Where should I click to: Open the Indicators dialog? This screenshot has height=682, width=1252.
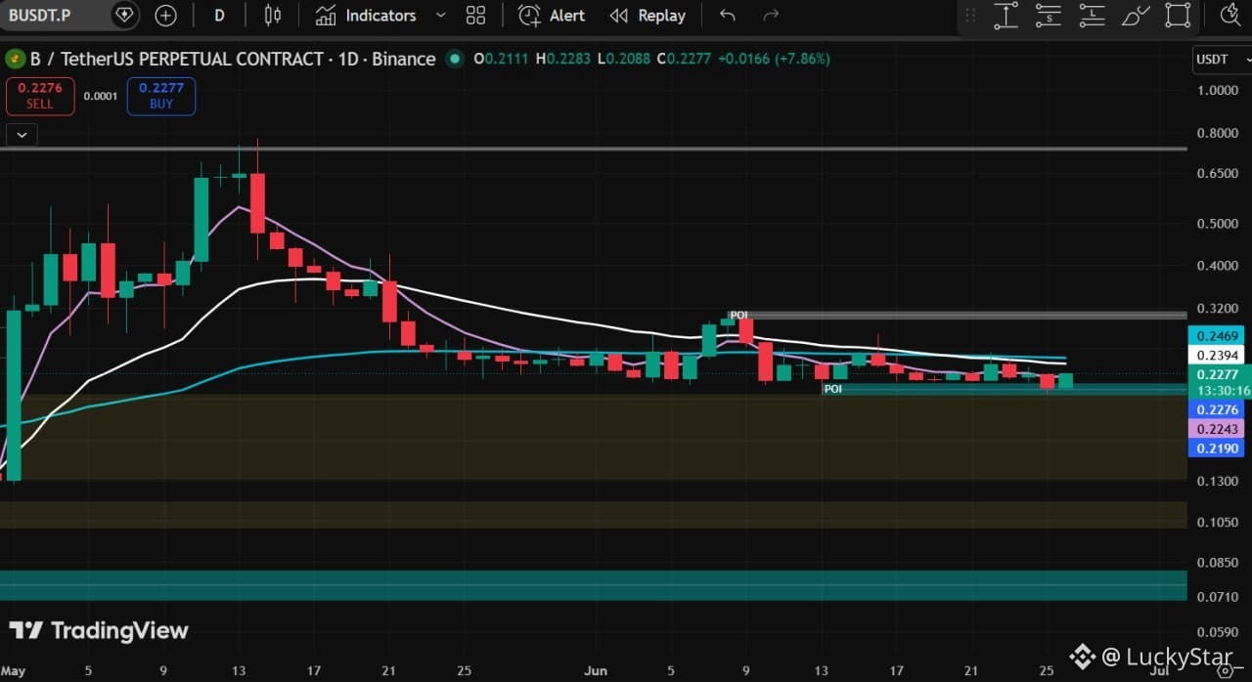pos(367,15)
